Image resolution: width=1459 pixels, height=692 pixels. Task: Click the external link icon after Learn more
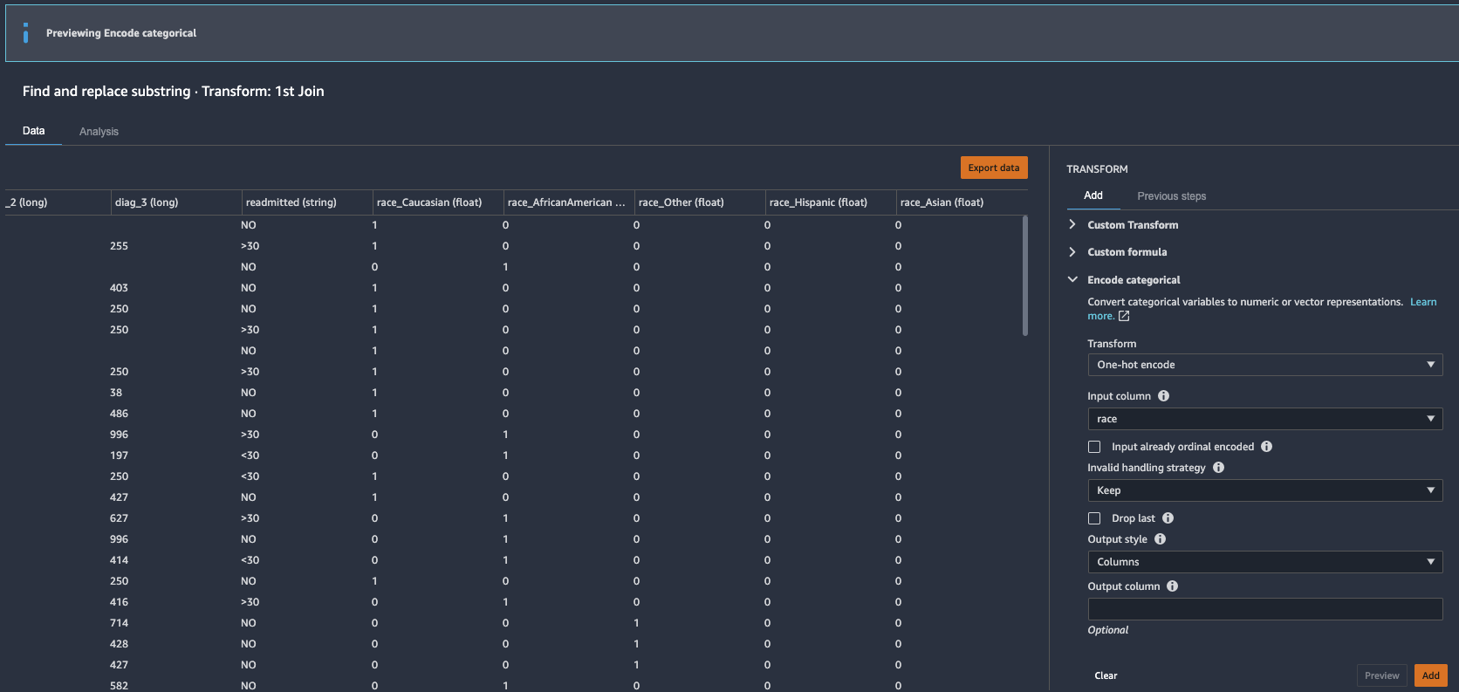(1124, 316)
